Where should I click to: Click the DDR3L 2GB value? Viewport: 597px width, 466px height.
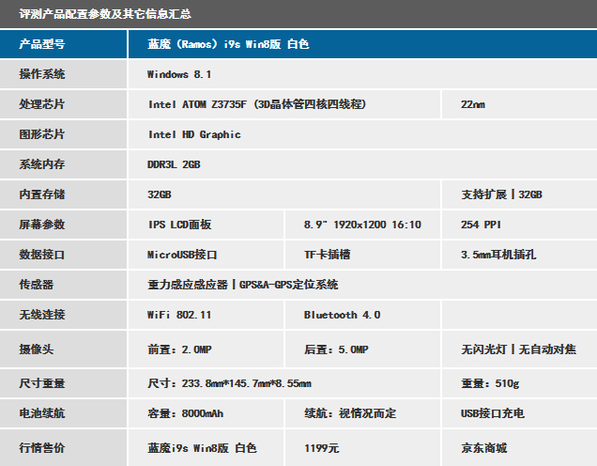(x=174, y=164)
